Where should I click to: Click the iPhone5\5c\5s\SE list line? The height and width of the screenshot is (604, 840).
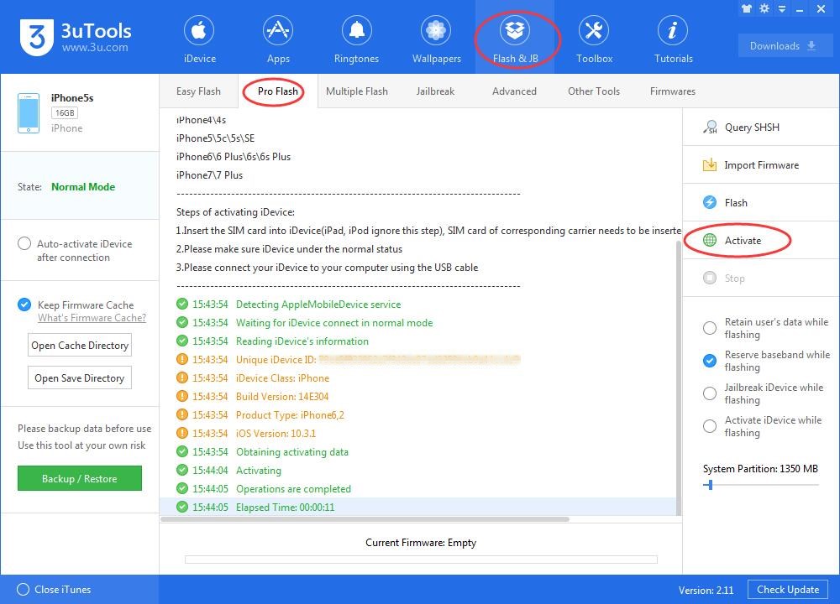[215, 138]
